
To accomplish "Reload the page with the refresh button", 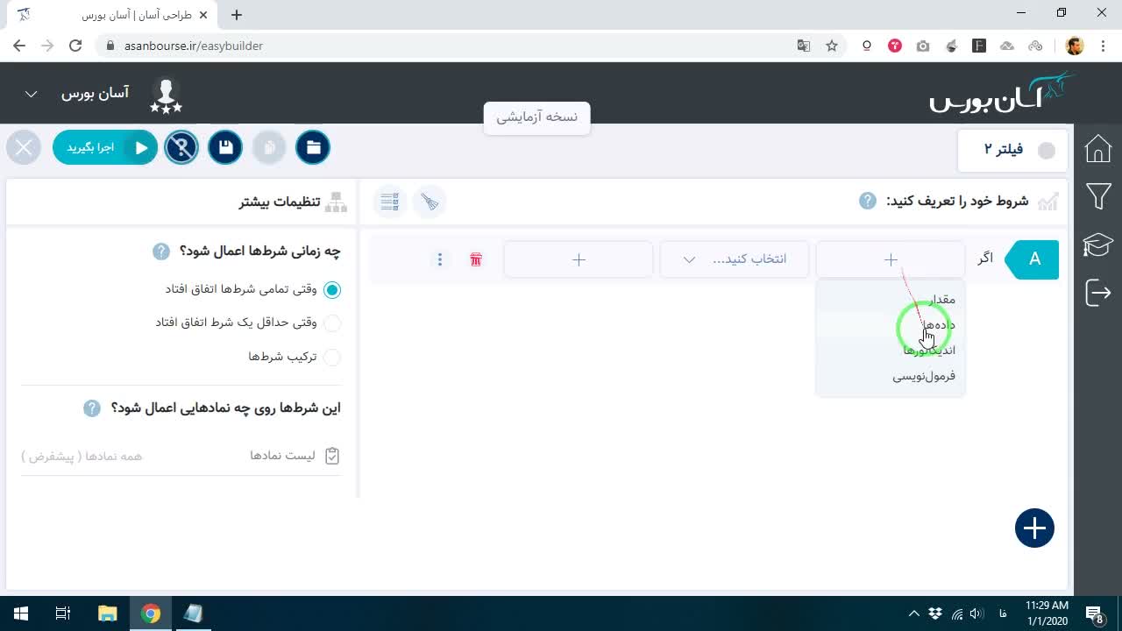I will [75, 46].
